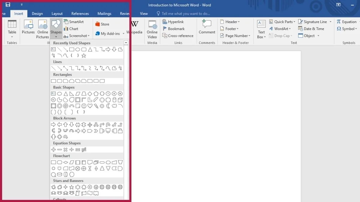Choose the Cloud shape in Basic Shapes
This screenshot has height=202, width=360.
[x=114, y=106]
